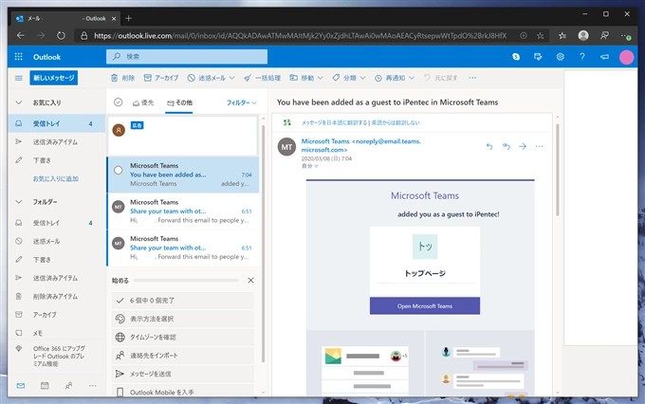Forward the Microsoft Teams email
Screen dimensions: 645x404
pyautogui.click(x=523, y=146)
